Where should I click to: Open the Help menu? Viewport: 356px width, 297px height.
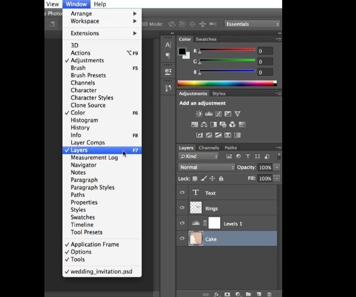point(100,4)
